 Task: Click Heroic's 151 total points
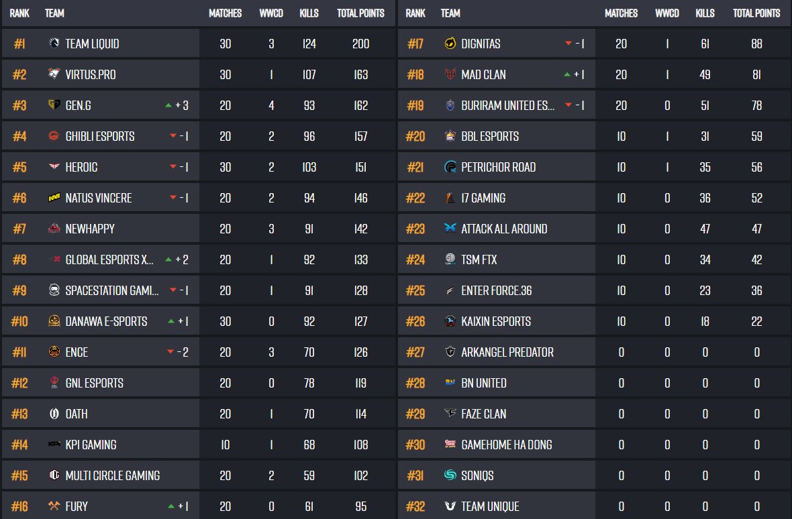click(x=360, y=168)
